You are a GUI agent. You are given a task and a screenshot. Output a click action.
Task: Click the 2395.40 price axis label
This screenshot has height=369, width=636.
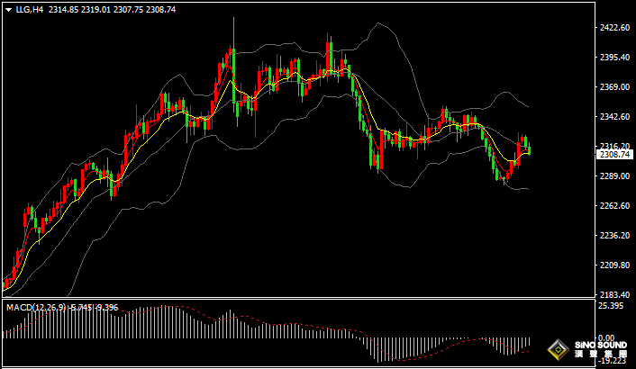[x=613, y=58]
